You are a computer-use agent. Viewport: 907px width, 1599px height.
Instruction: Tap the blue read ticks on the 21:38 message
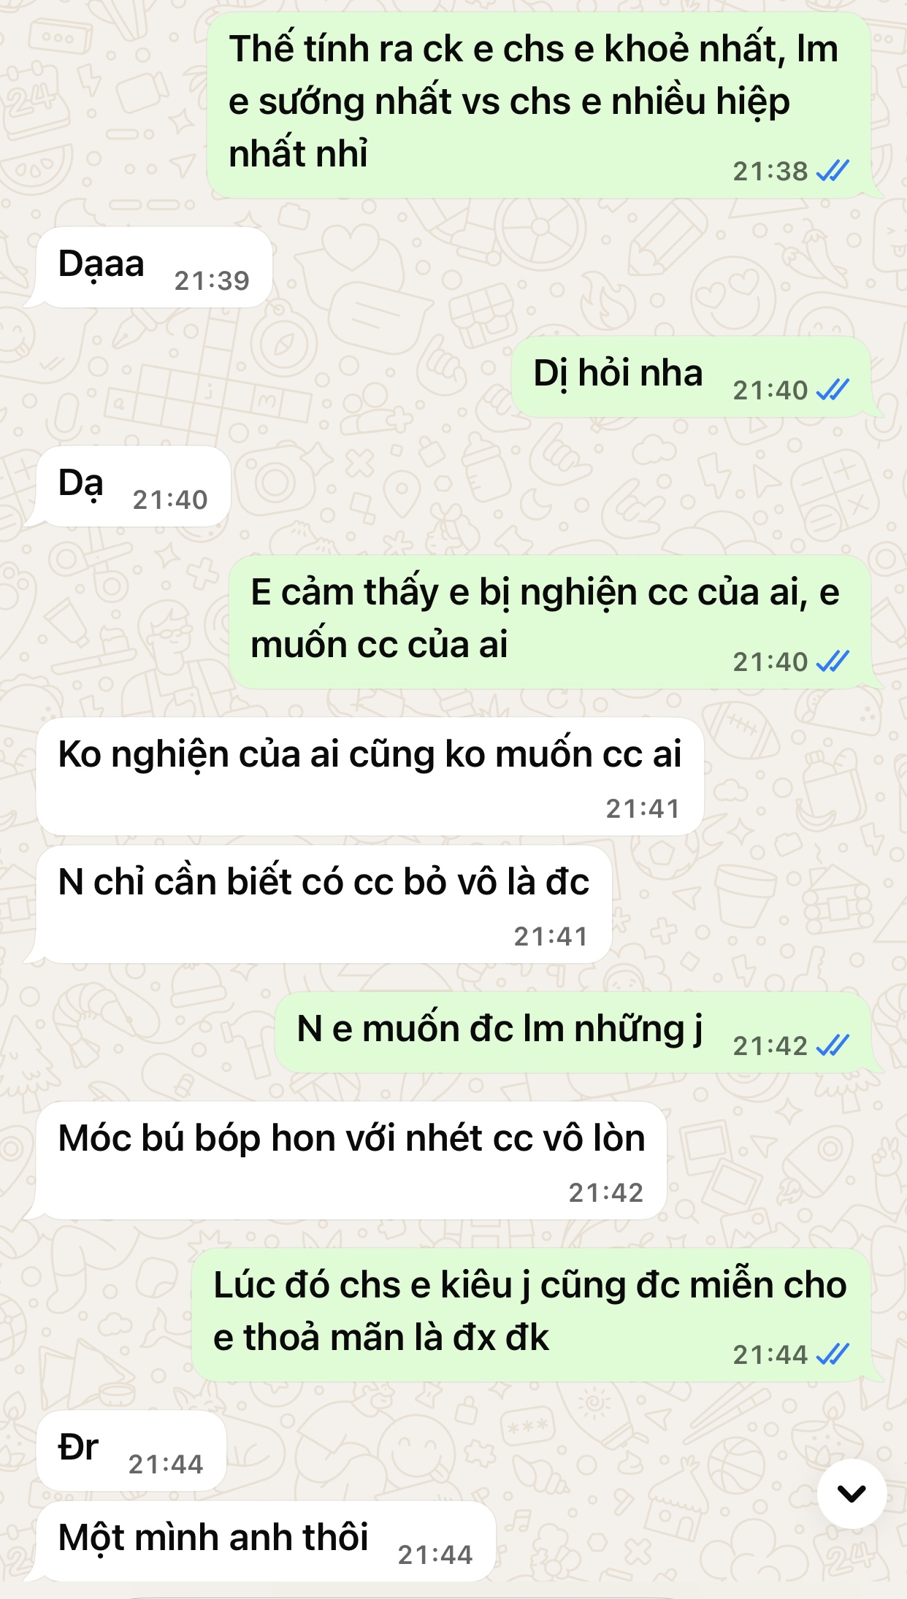coord(833,172)
